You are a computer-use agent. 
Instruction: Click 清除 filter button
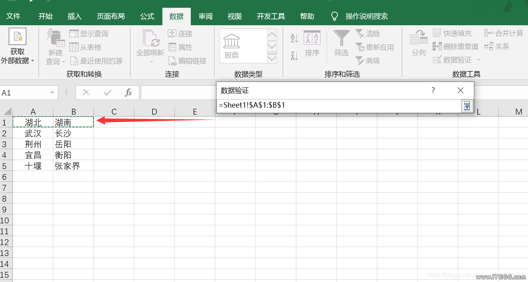[368, 34]
